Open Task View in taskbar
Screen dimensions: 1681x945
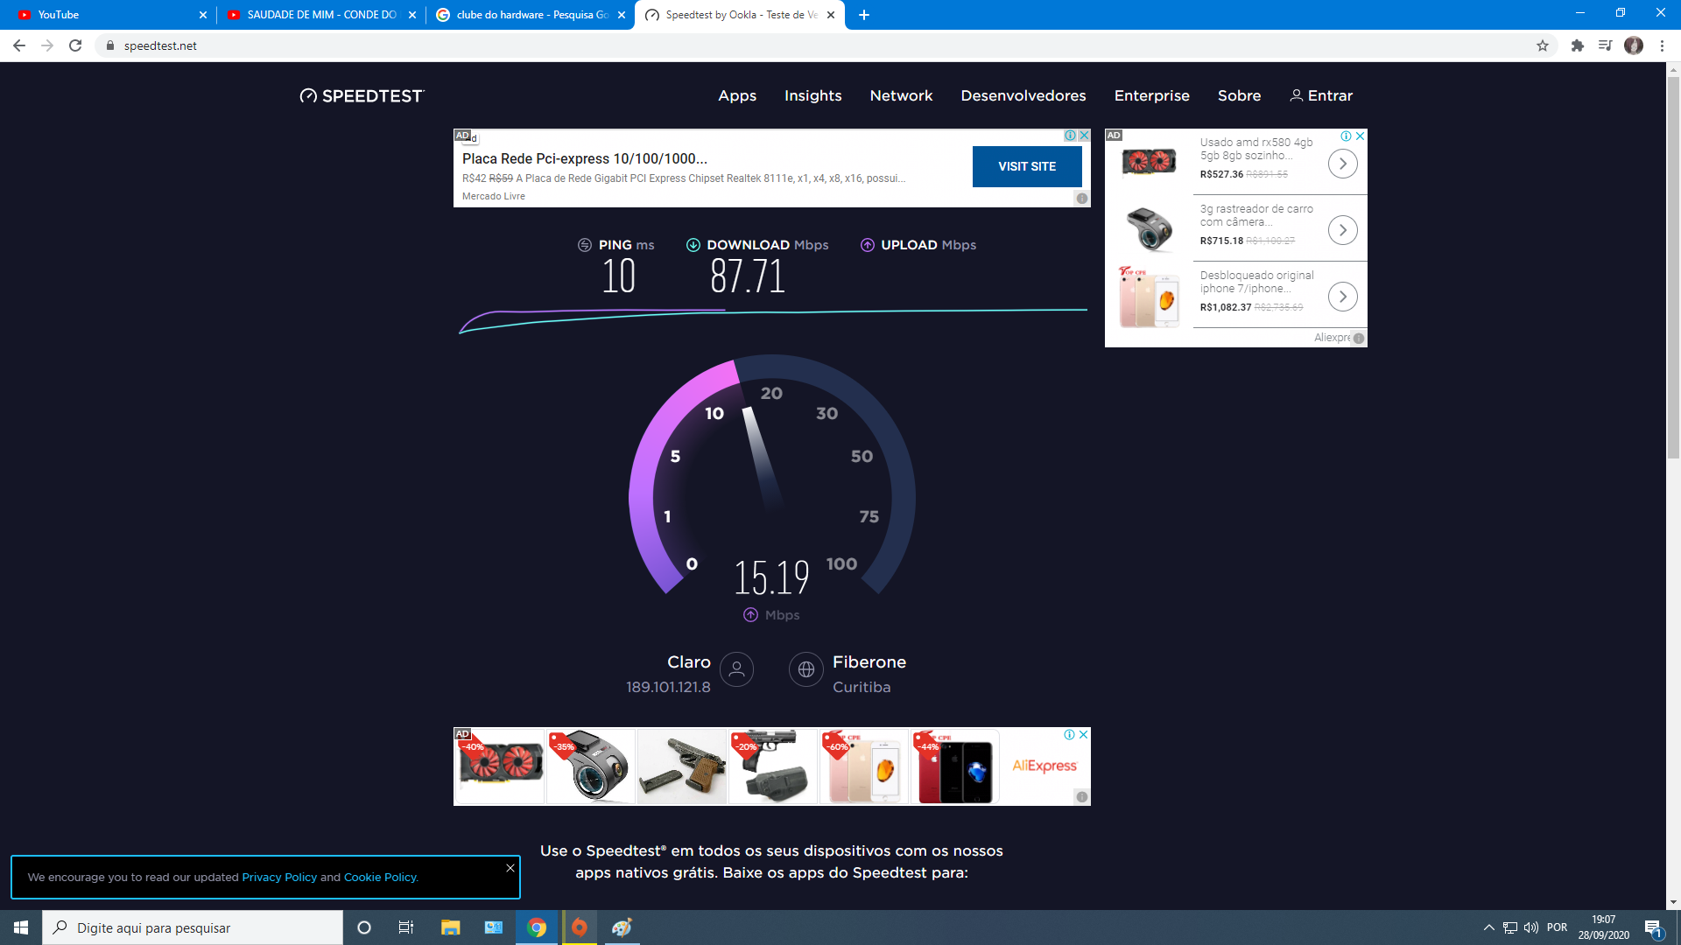pyautogui.click(x=406, y=927)
